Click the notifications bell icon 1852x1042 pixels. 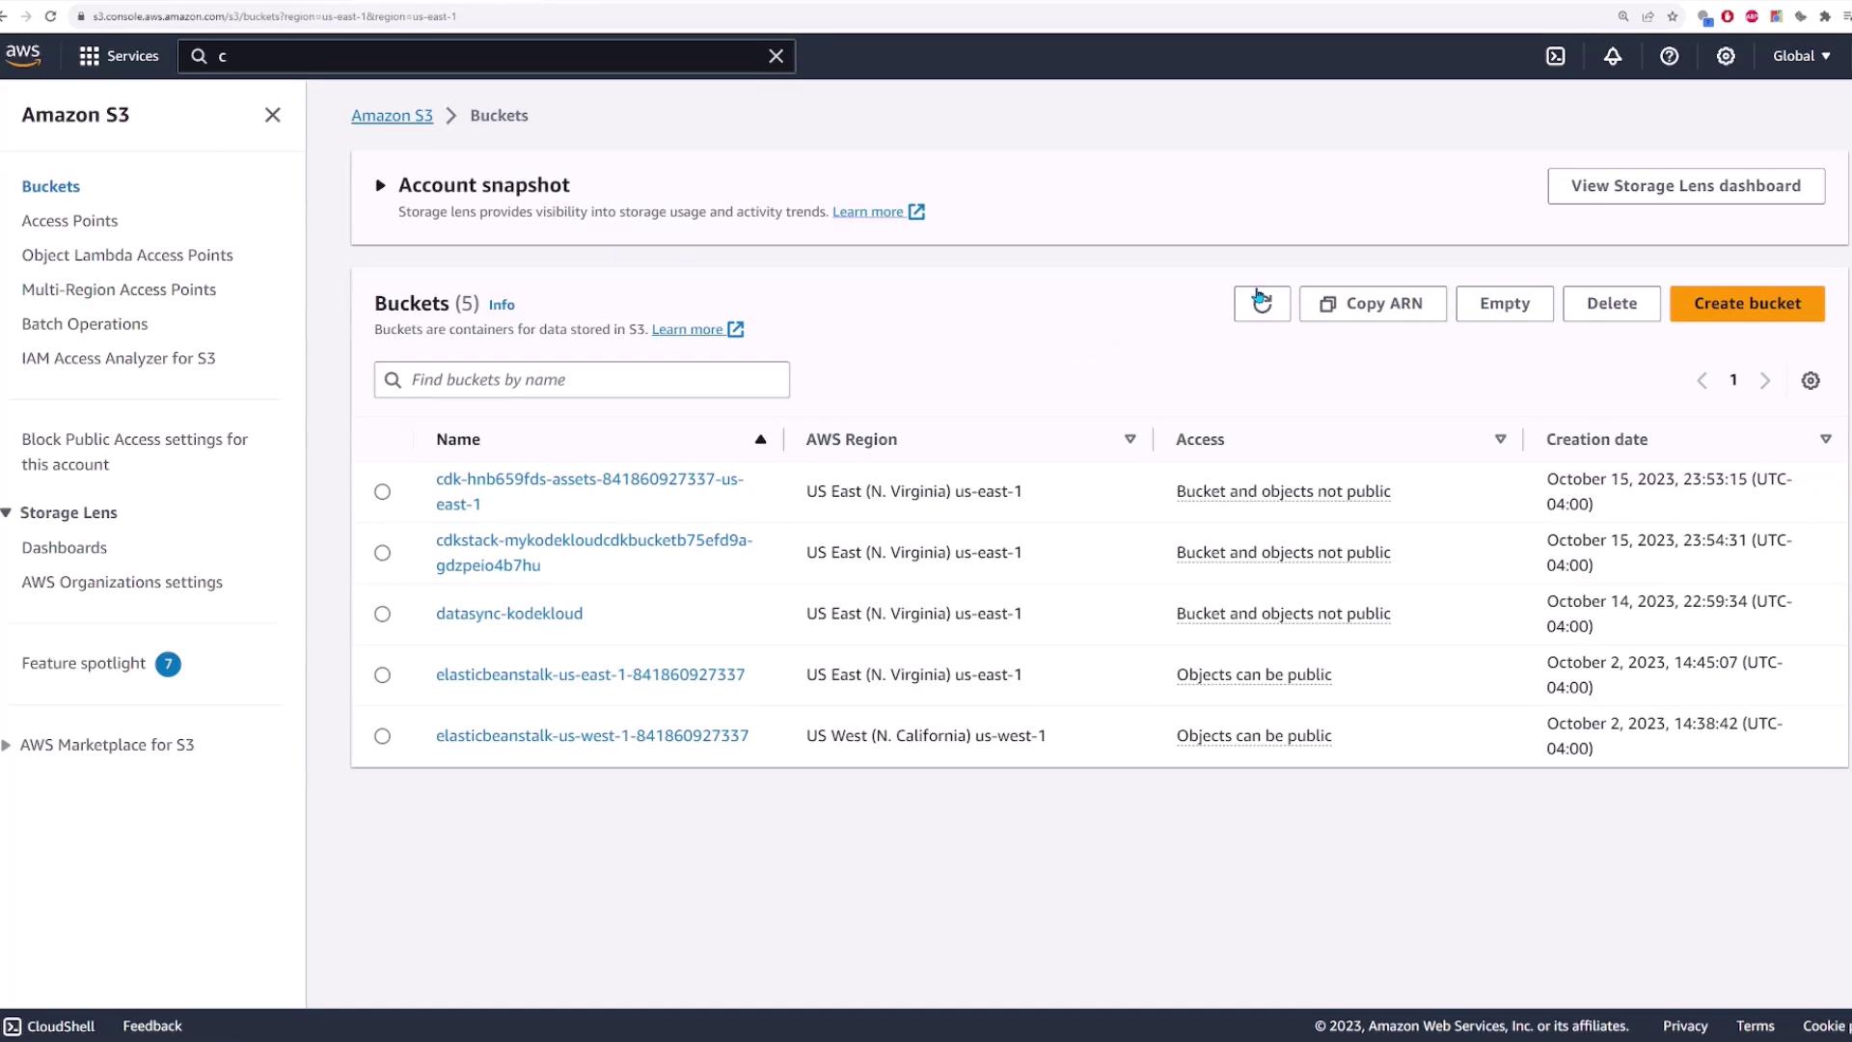[x=1613, y=56]
